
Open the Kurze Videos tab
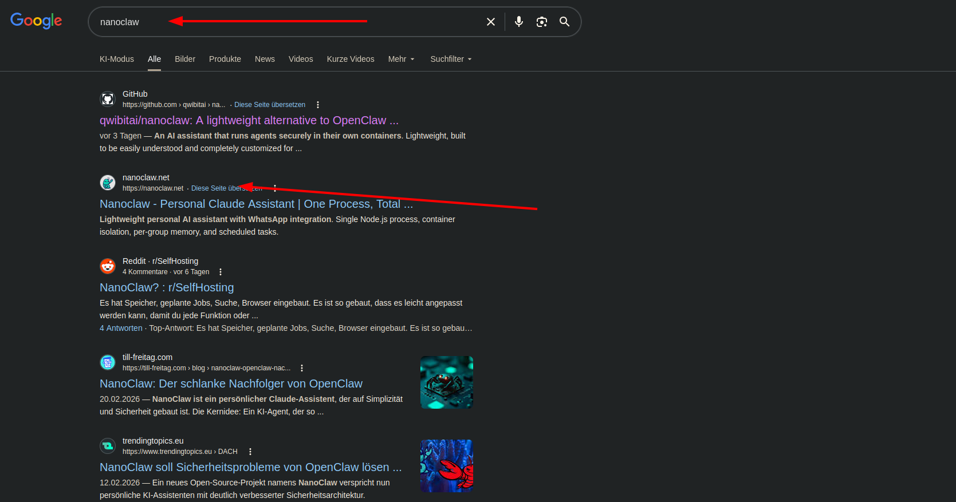[351, 59]
